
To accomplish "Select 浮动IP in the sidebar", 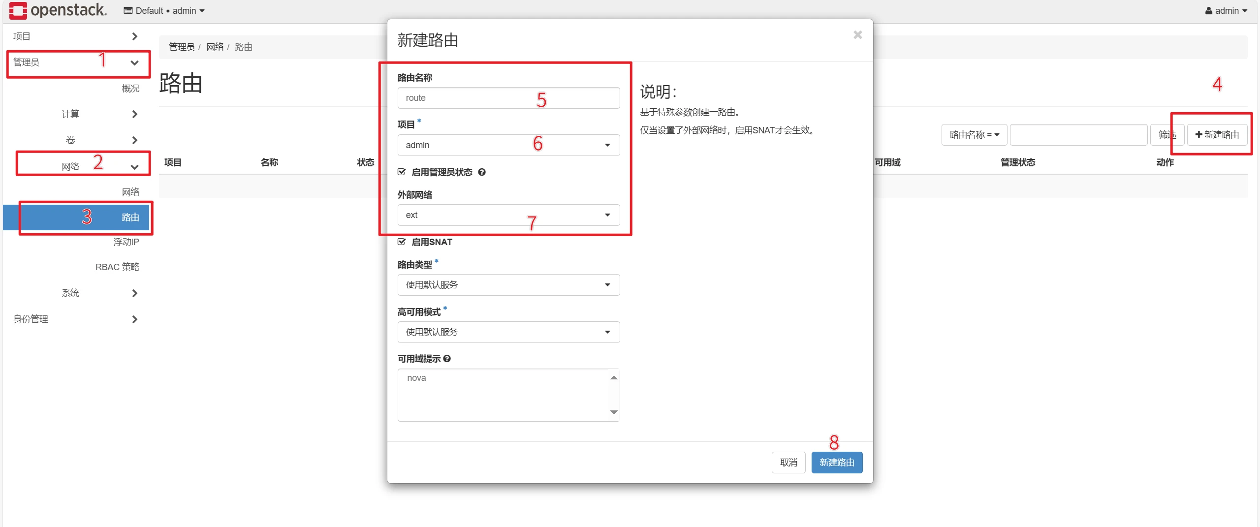I will (x=126, y=242).
